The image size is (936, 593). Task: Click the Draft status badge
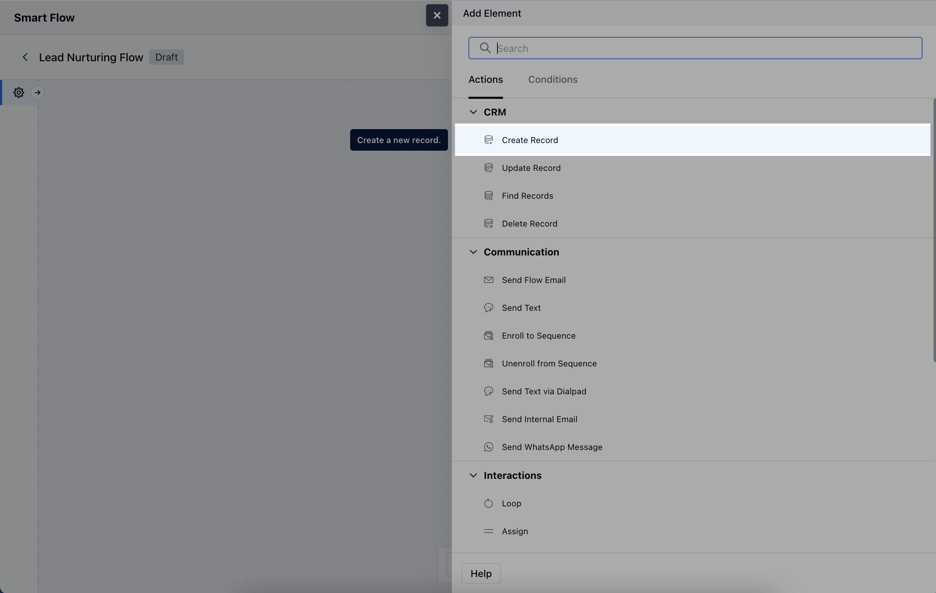point(166,57)
